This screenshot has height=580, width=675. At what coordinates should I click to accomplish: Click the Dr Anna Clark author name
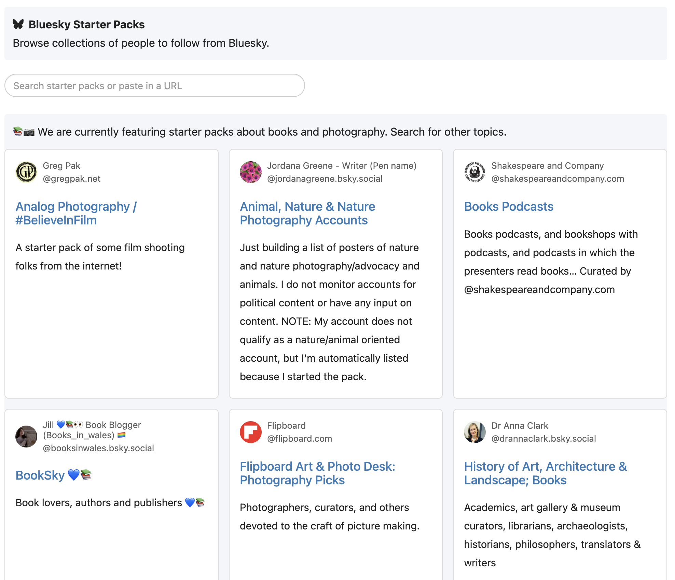click(520, 426)
